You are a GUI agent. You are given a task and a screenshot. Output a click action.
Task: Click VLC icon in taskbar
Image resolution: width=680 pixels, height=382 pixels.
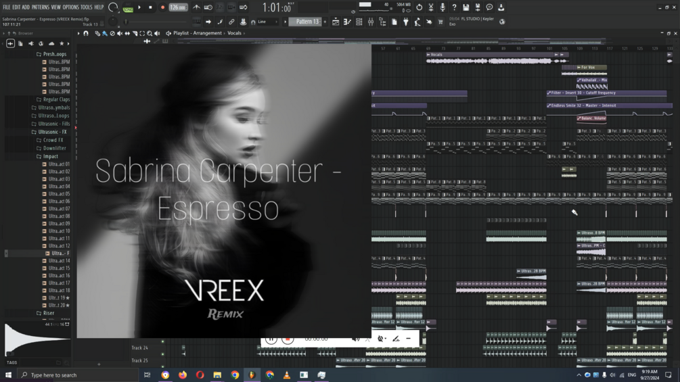[287, 375]
